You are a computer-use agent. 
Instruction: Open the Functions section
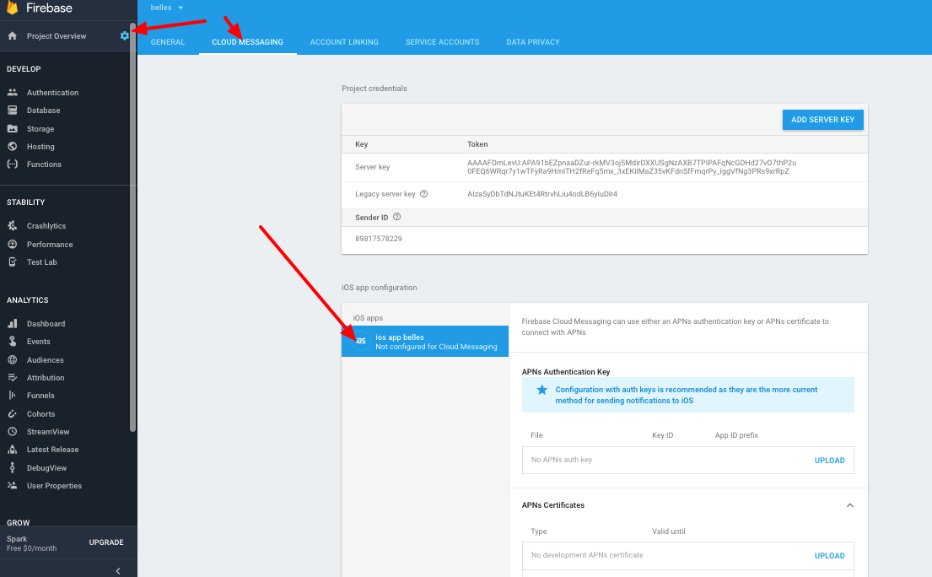click(x=44, y=164)
